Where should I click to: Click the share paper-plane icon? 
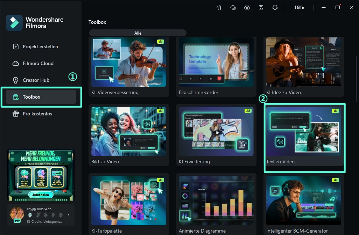[219, 7]
